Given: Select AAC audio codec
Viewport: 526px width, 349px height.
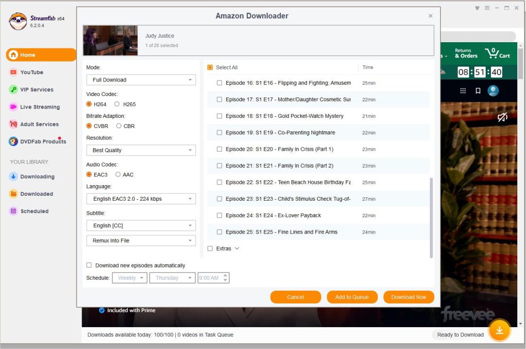Looking at the screenshot, I should [x=118, y=174].
